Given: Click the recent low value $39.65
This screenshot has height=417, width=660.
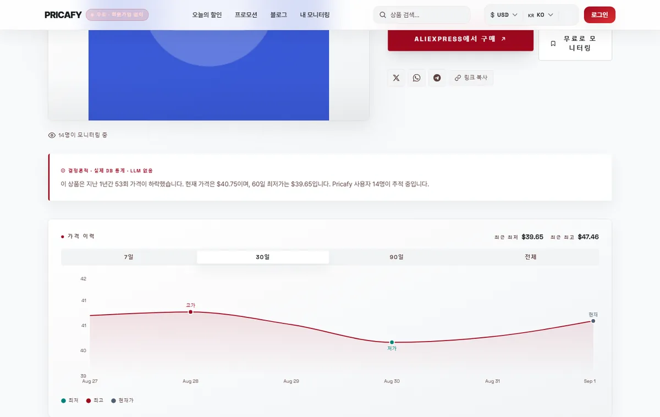Looking at the screenshot, I should tap(532, 237).
